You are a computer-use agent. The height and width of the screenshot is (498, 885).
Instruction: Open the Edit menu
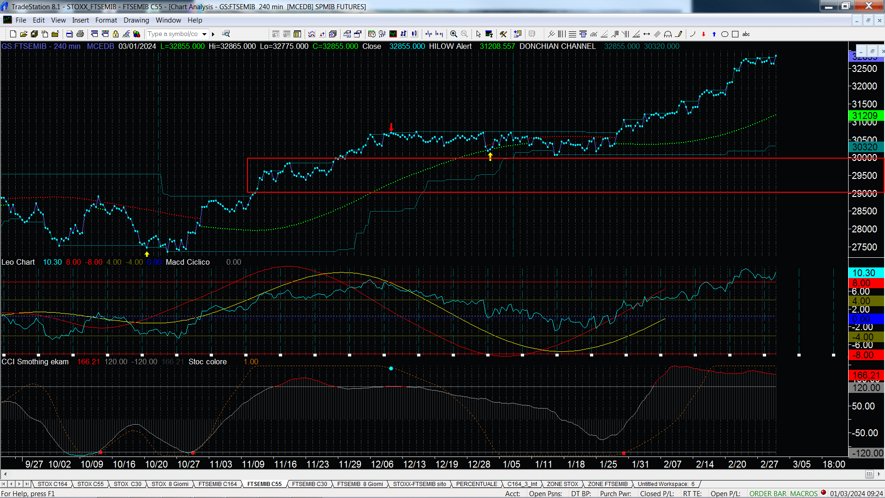pos(39,20)
